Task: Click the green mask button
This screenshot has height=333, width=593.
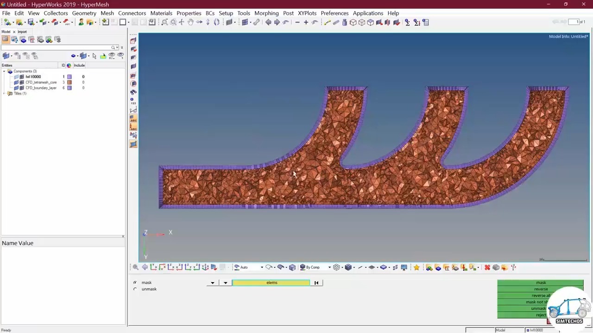Action: pos(541,283)
